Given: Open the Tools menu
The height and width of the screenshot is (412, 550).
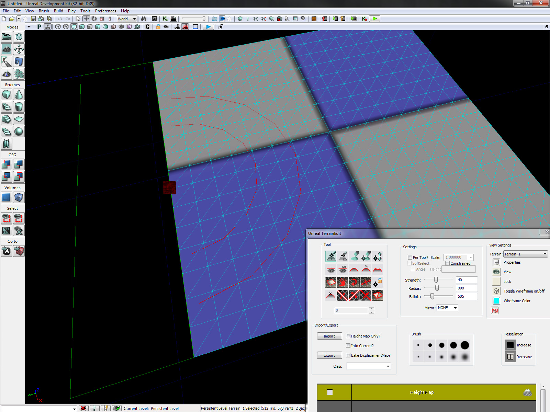Looking at the screenshot, I should [x=85, y=11].
